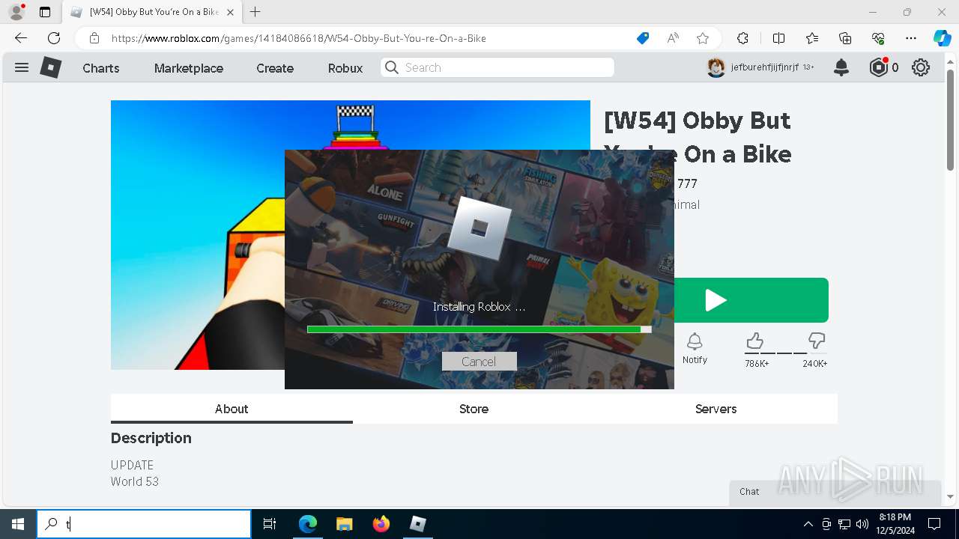The image size is (959, 539).
Task: Open the Chat panel
Action: pos(835,492)
